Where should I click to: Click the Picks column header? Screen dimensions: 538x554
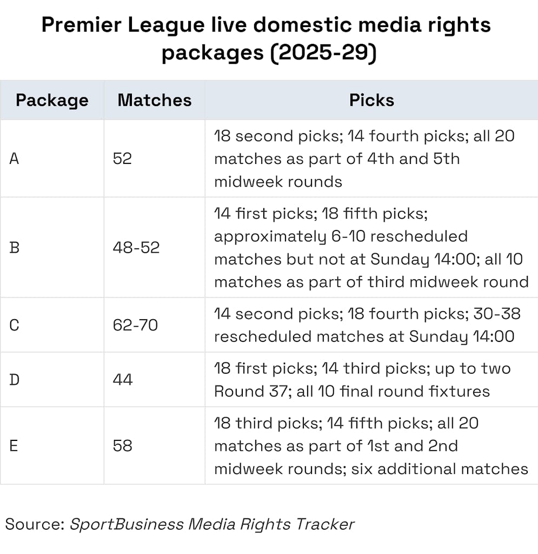tap(371, 100)
